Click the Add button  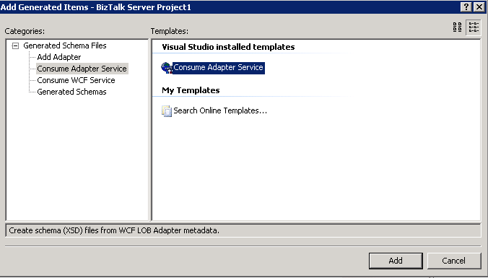(x=396, y=261)
